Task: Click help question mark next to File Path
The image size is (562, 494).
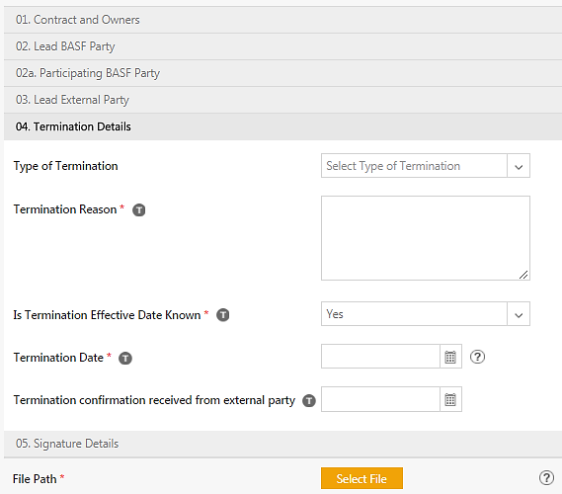Action: 546,478
